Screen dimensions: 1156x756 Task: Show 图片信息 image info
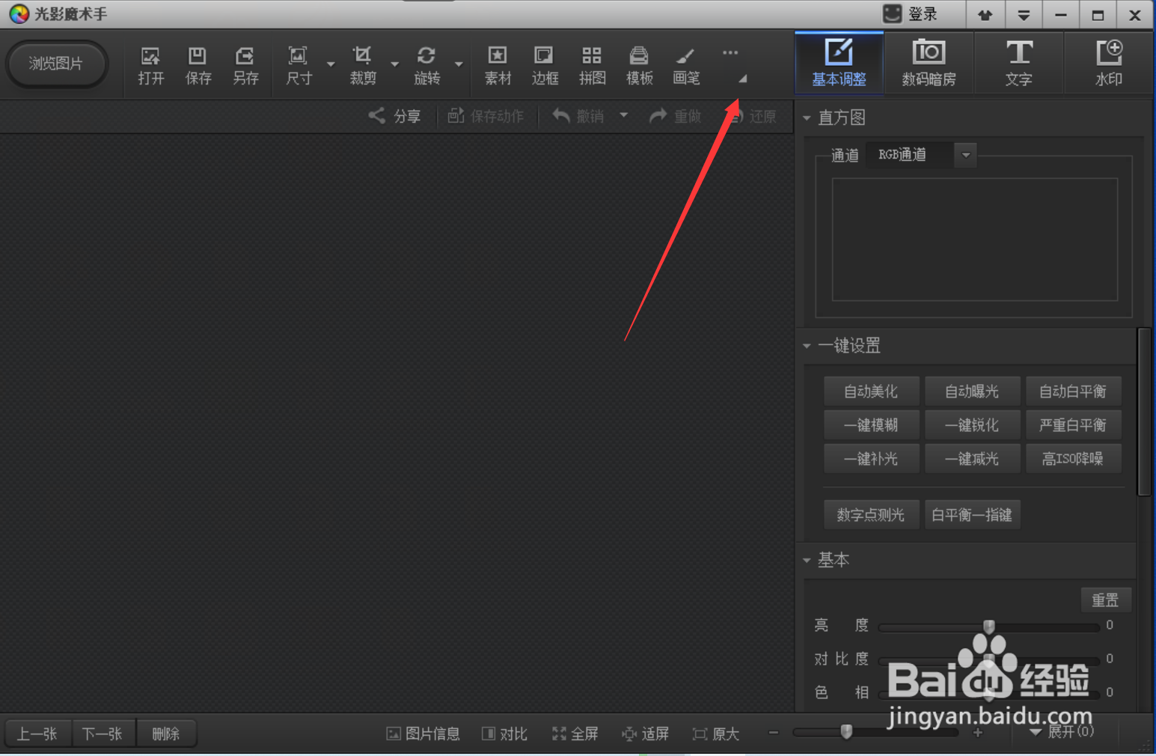[423, 734]
